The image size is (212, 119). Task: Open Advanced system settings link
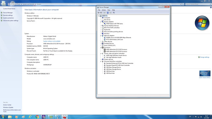pyautogui.click(x=11, y=20)
